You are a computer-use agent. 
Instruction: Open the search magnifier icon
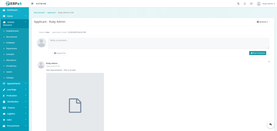(238, 4)
